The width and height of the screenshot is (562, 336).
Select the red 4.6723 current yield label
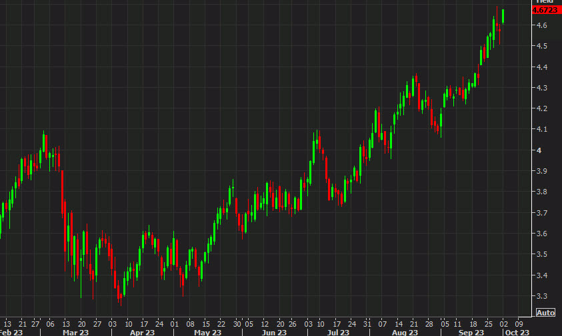click(x=546, y=10)
